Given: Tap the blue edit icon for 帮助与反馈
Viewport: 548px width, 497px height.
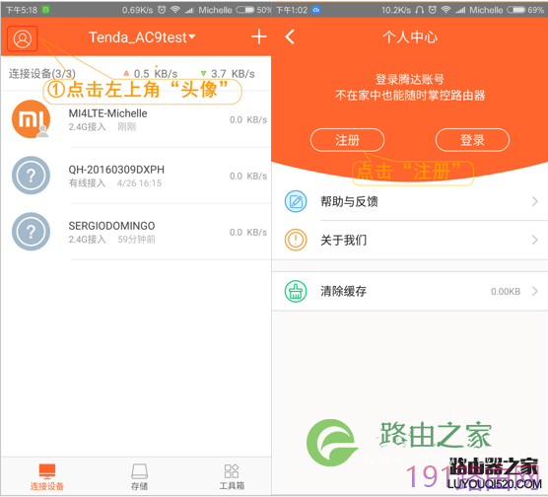Looking at the screenshot, I should coord(296,201).
